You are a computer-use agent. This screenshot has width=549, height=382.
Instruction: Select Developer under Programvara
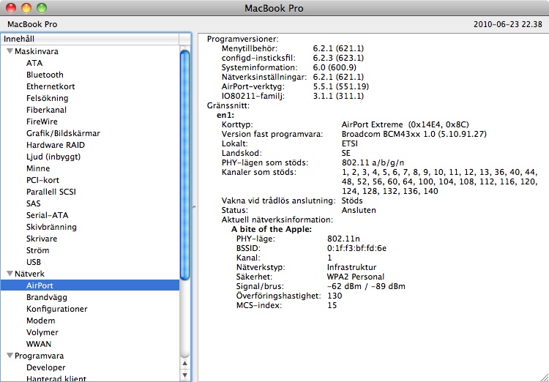coord(46,367)
